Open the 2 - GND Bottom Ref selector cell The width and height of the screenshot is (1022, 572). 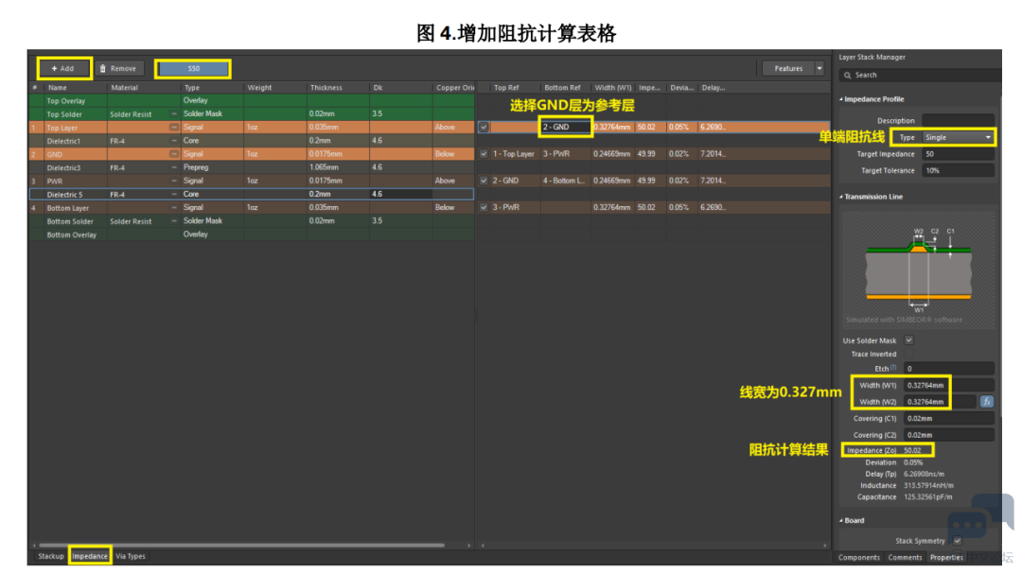pos(565,127)
